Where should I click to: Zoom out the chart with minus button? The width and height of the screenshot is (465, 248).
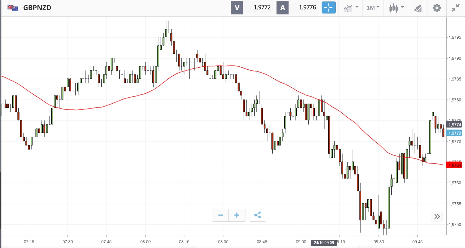221,215
